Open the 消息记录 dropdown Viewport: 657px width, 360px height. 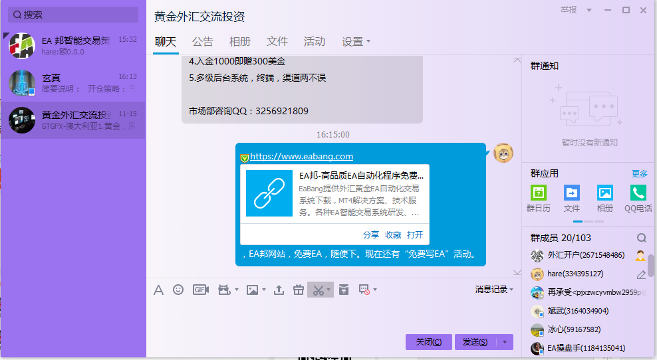coord(494,289)
